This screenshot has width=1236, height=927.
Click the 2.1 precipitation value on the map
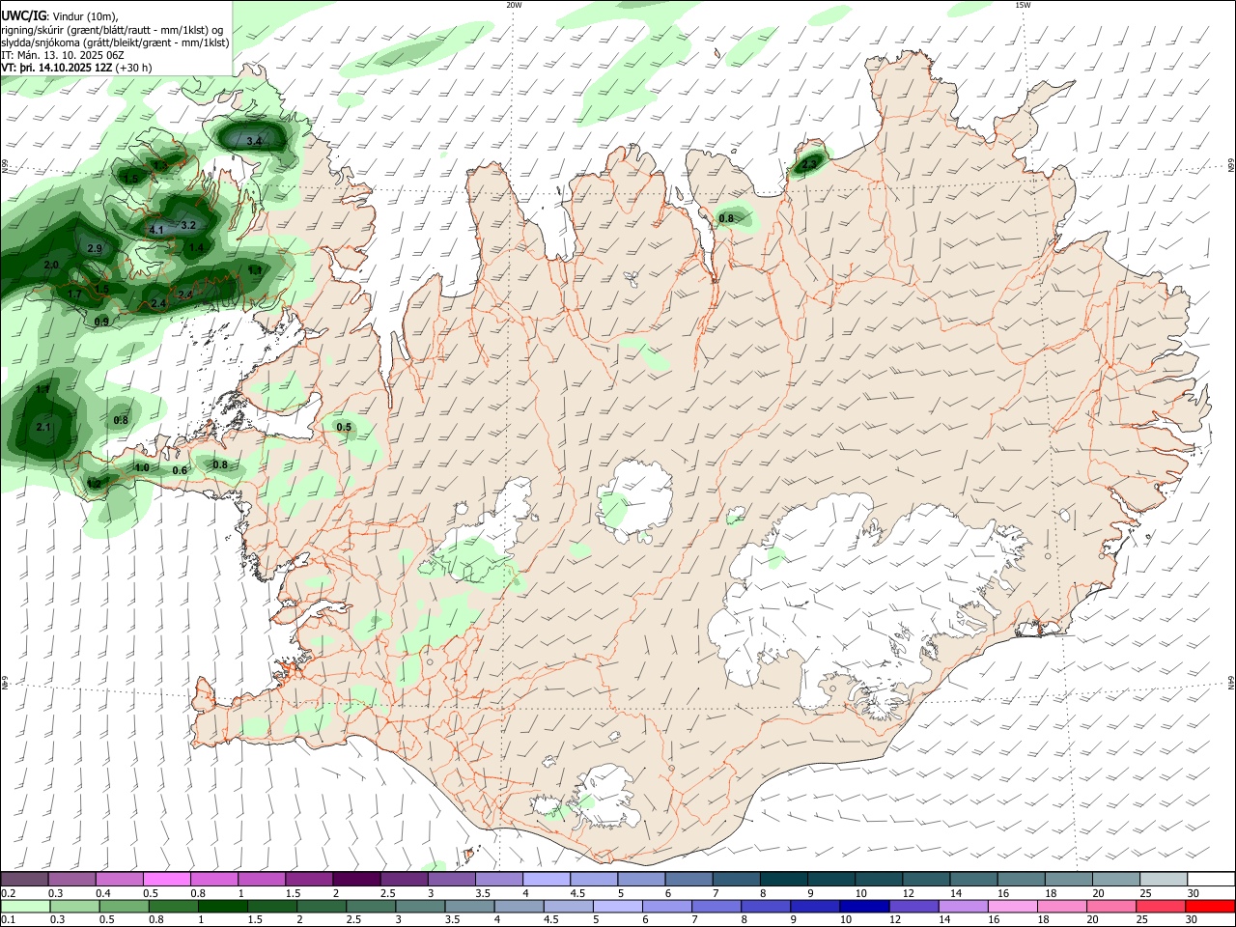(42, 427)
